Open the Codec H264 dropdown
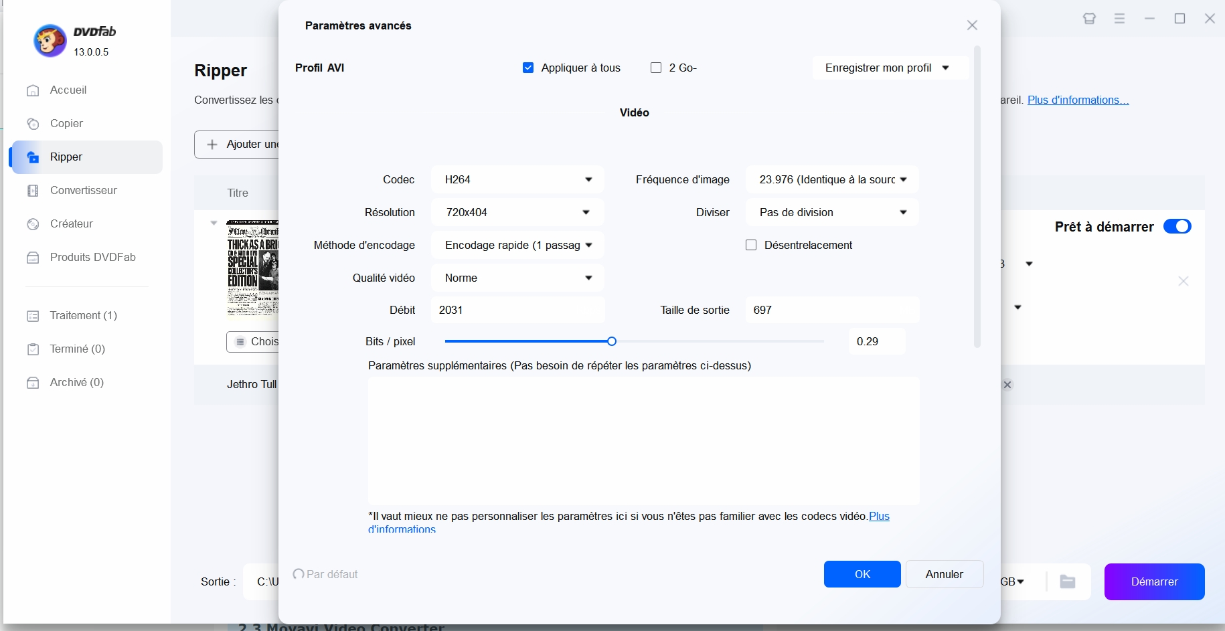 pyautogui.click(x=517, y=179)
